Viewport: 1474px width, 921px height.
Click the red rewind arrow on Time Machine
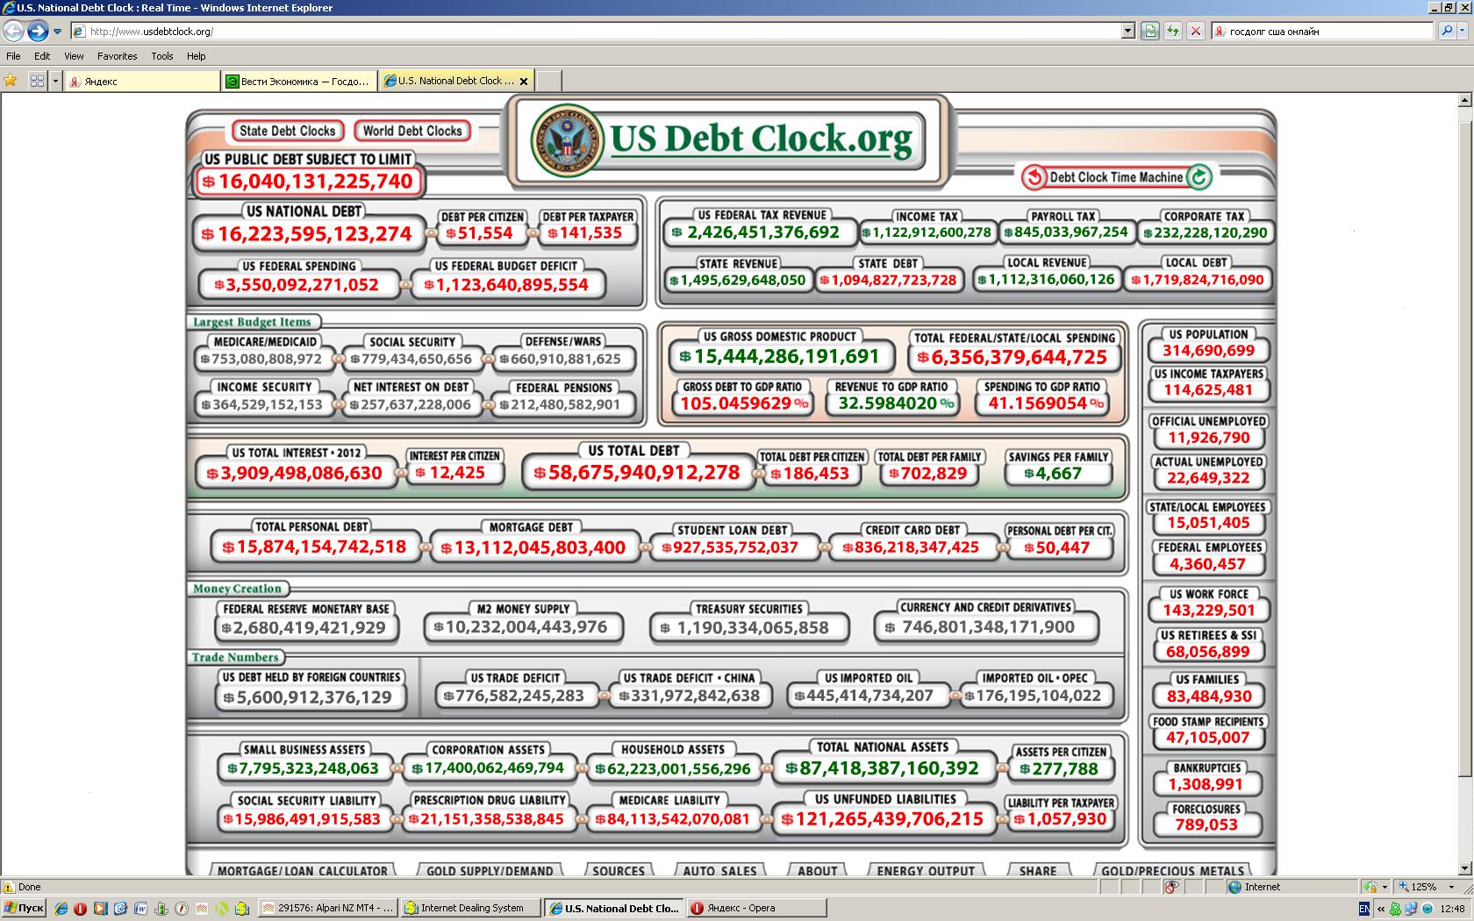click(1034, 177)
